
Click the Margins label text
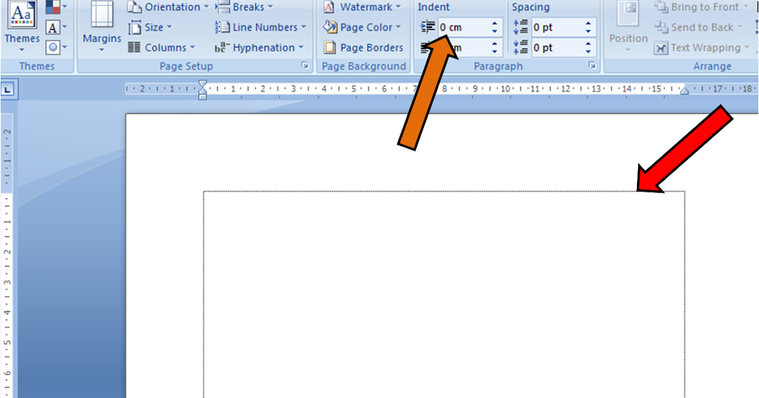[102, 39]
